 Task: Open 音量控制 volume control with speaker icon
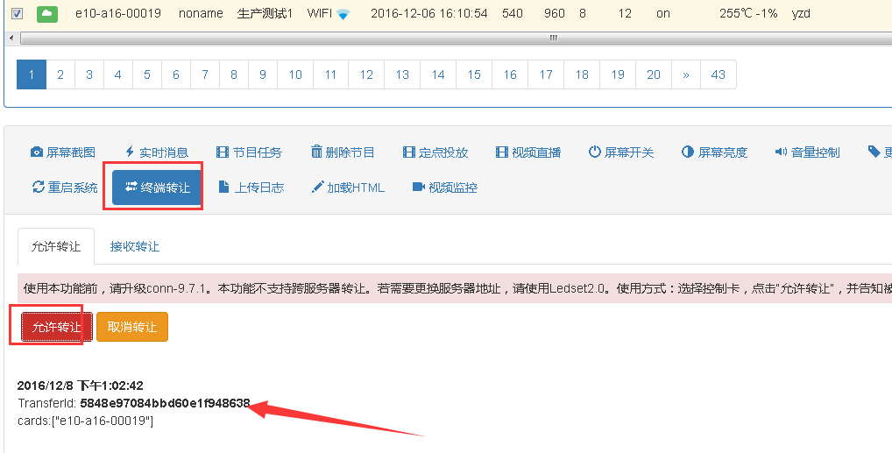[807, 152]
